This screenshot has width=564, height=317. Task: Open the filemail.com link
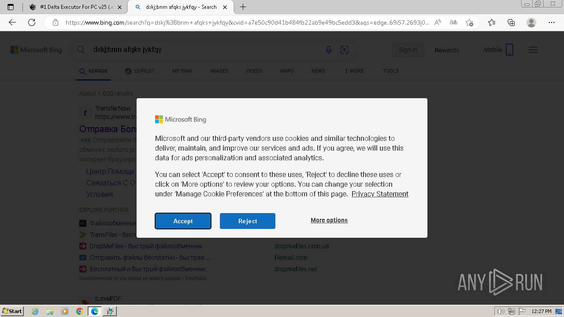pyautogui.click(x=291, y=258)
